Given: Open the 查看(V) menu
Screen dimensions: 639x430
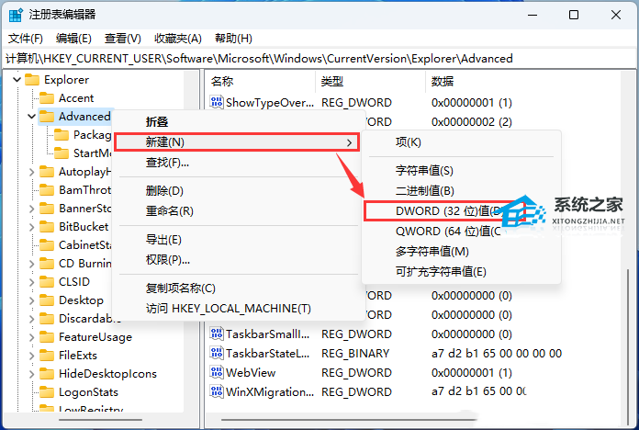Looking at the screenshot, I should point(123,39).
